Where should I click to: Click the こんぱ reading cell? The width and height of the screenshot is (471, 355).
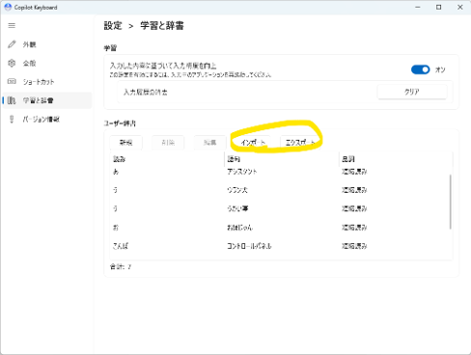(121, 246)
